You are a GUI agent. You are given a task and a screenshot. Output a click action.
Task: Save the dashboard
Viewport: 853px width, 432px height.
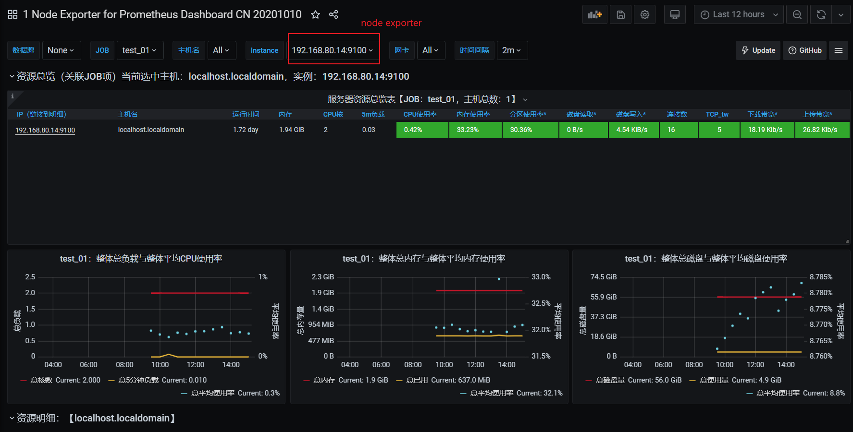pyautogui.click(x=621, y=14)
